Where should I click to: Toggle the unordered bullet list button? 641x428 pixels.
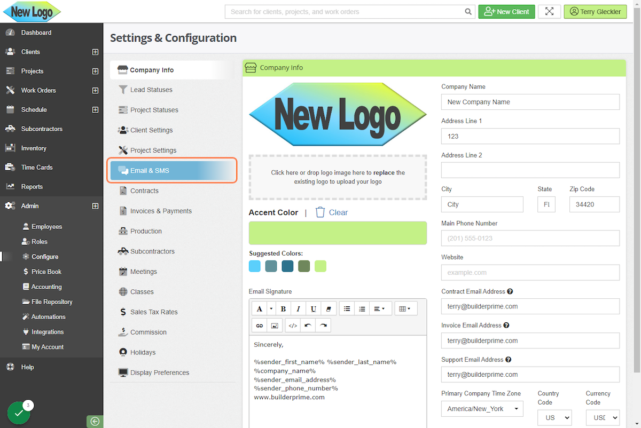(347, 309)
